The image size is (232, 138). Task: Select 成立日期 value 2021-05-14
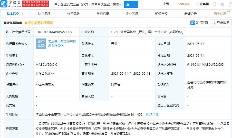(196, 44)
